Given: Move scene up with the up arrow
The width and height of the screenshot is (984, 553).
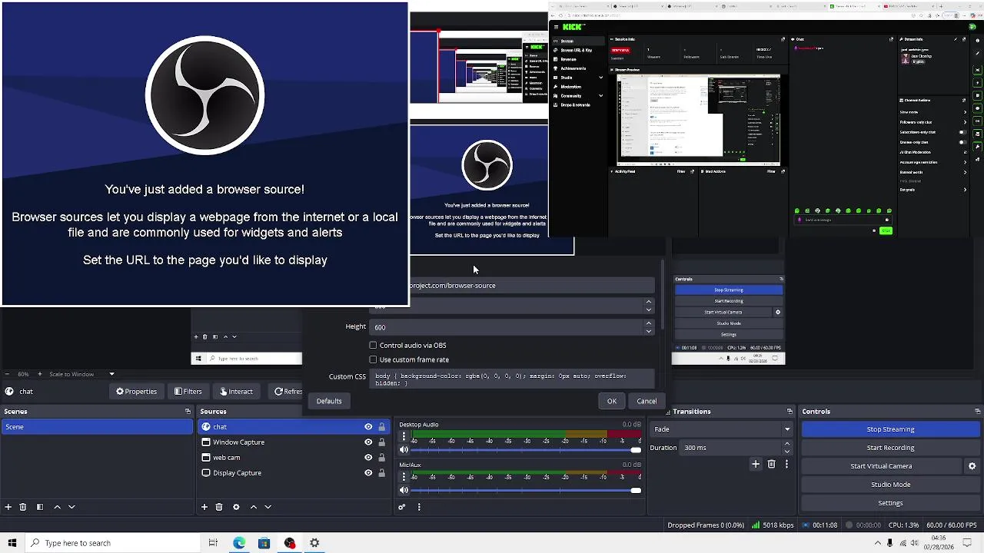Looking at the screenshot, I should point(57,507).
